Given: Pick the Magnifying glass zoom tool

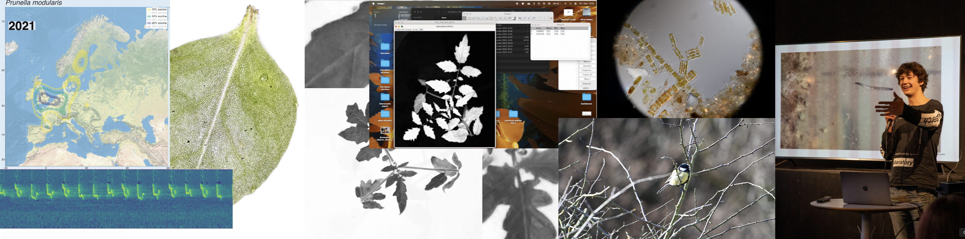Looking at the screenshot, I should click(505, 18).
